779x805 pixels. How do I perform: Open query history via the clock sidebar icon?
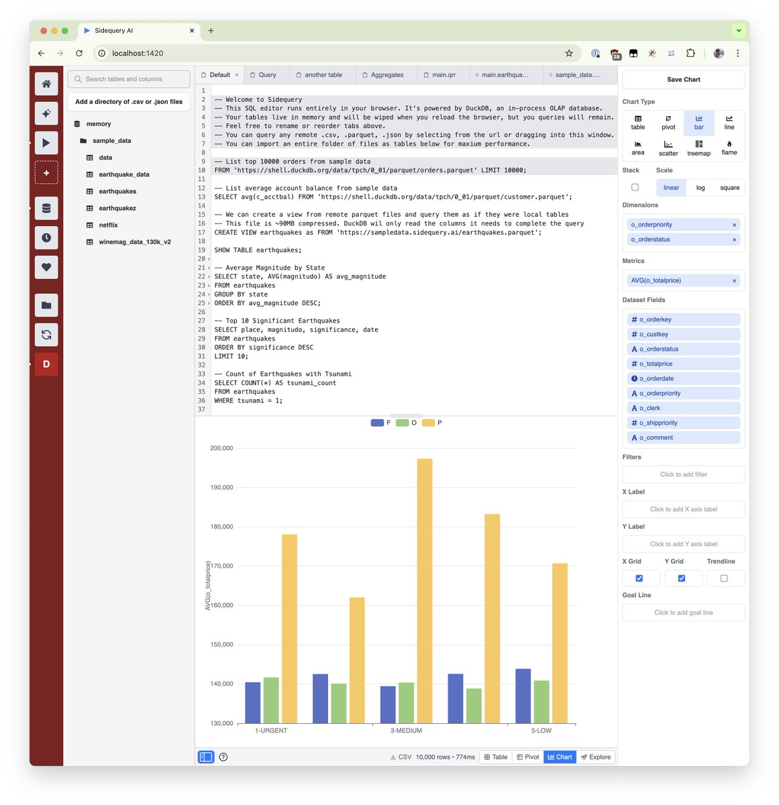coord(46,237)
